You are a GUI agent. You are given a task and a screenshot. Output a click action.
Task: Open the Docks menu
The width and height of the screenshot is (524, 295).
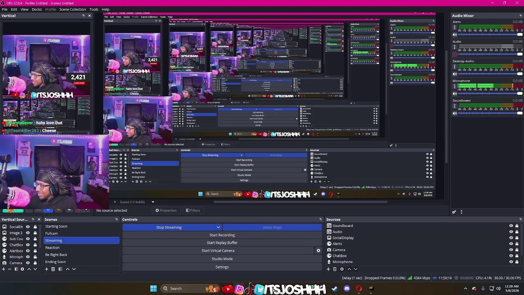(37, 9)
